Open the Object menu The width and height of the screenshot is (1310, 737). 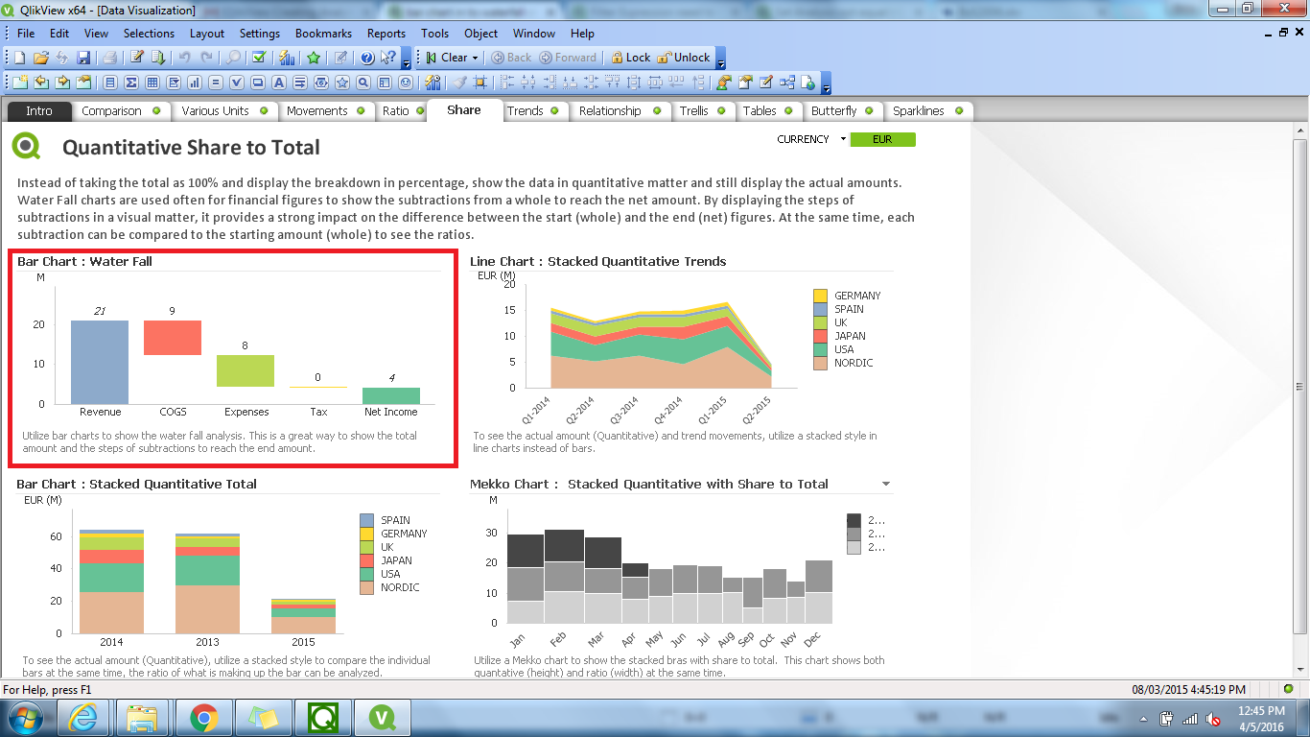[481, 33]
